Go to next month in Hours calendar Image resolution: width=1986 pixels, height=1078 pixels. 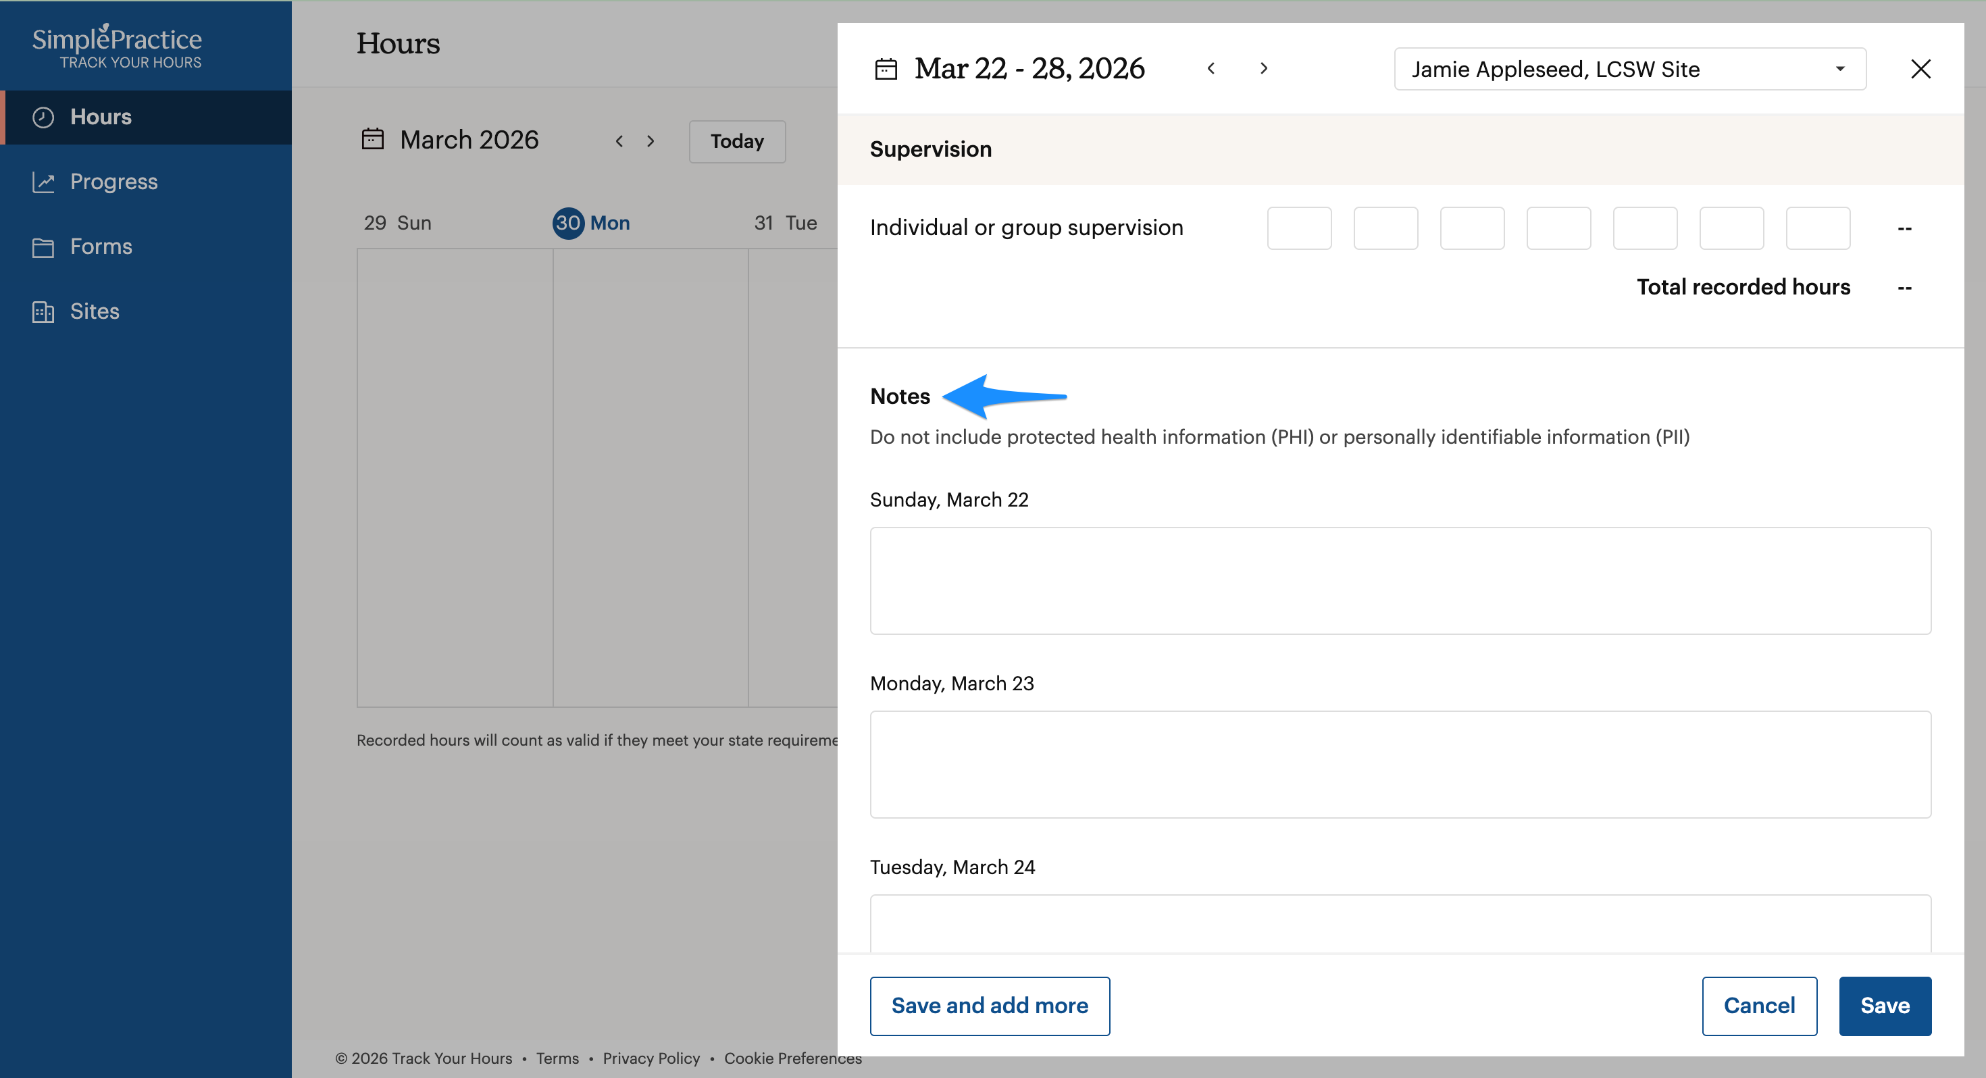click(x=651, y=141)
